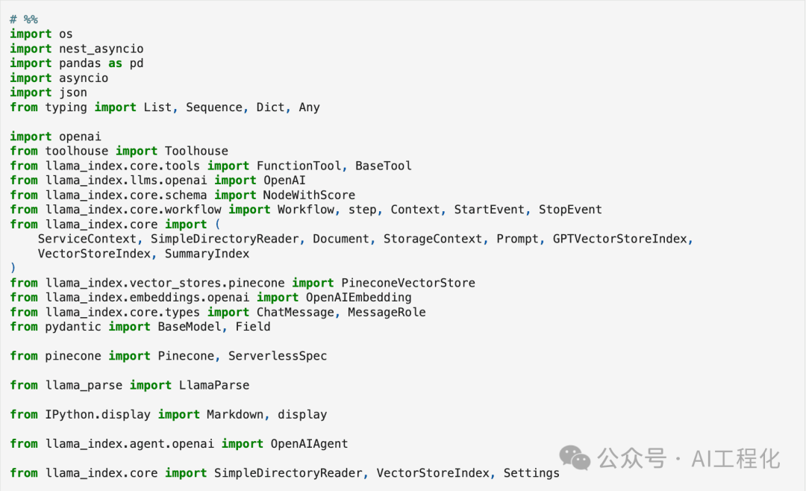Click 'OpenAIEmbedding' import name
Image resolution: width=806 pixels, height=491 pixels.
[x=359, y=298]
